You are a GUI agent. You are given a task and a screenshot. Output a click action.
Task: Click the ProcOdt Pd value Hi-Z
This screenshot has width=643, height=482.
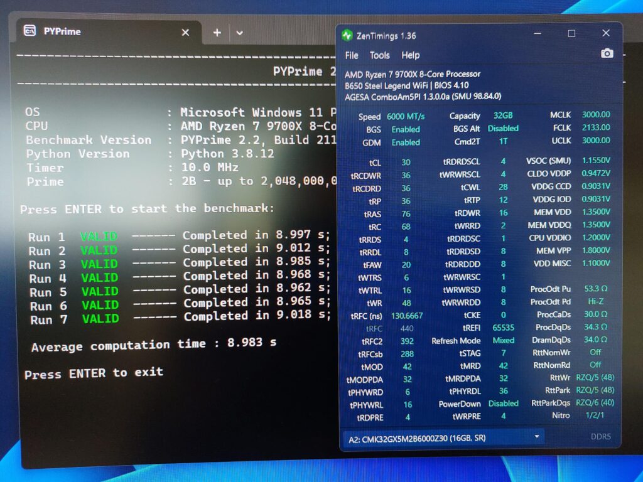pyautogui.click(x=595, y=301)
